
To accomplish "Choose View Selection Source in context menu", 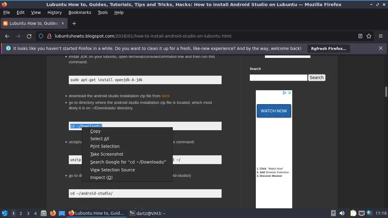I will click(x=127, y=170).
